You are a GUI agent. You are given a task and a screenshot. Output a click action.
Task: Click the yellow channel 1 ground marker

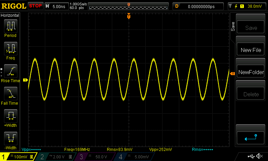pyautogui.click(x=25, y=80)
